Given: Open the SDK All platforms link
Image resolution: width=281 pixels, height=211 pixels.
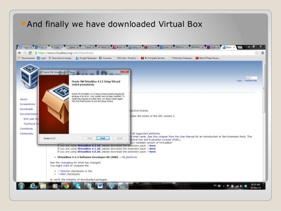Looking at the screenshot, I should click(129, 157).
